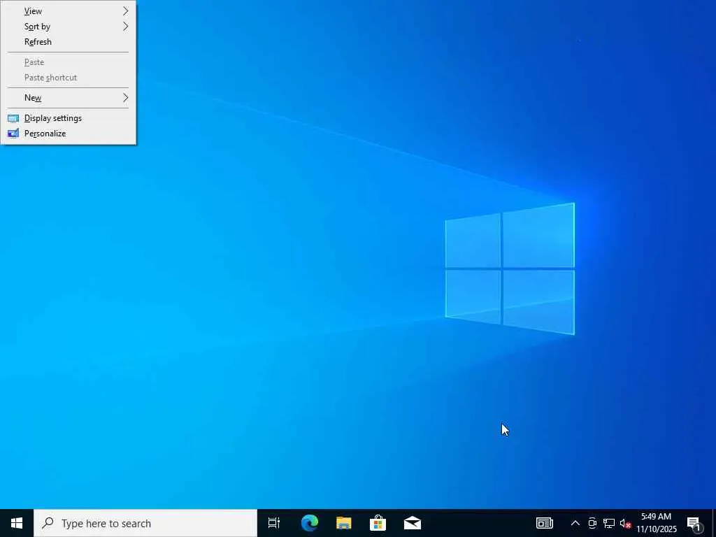Open the Action Center notifications
Image resolution: width=716 pixels, height=537 pixels.
click(694, 523)
